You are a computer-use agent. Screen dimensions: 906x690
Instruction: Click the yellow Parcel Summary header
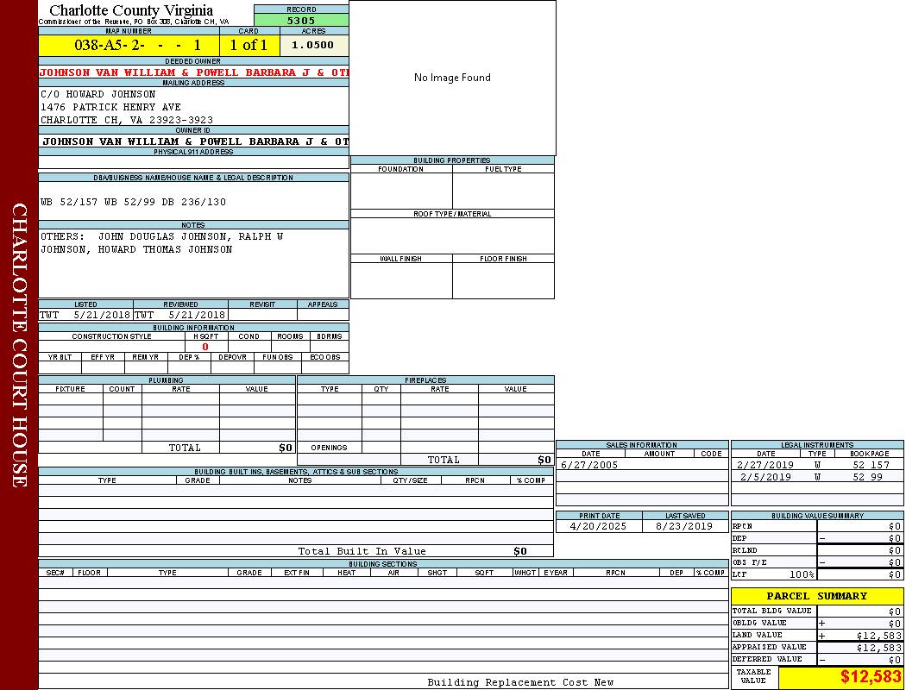point(816,596)
